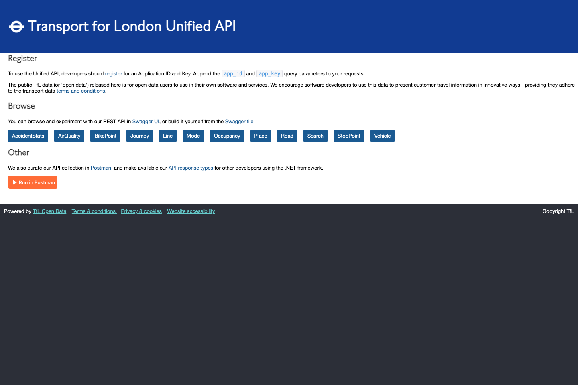Open the API response types link
This screenshot has height=385, width=578.
pyautogui.click(x=191, y=168)
